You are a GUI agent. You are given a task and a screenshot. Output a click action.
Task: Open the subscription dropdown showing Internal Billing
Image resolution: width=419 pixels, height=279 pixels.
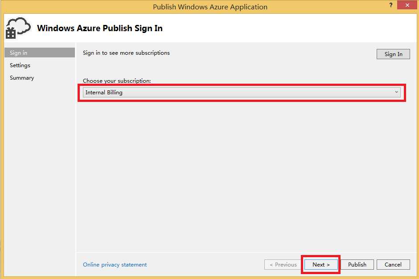click(242, 93)
